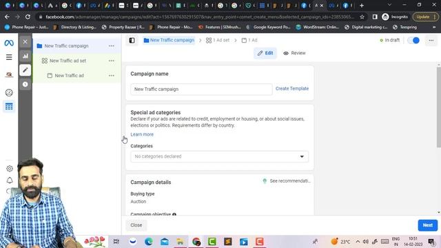Click the Meta logo icon

(9, 43)
